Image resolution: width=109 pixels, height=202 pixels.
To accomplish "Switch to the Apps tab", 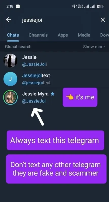I will tap(63, 35).
